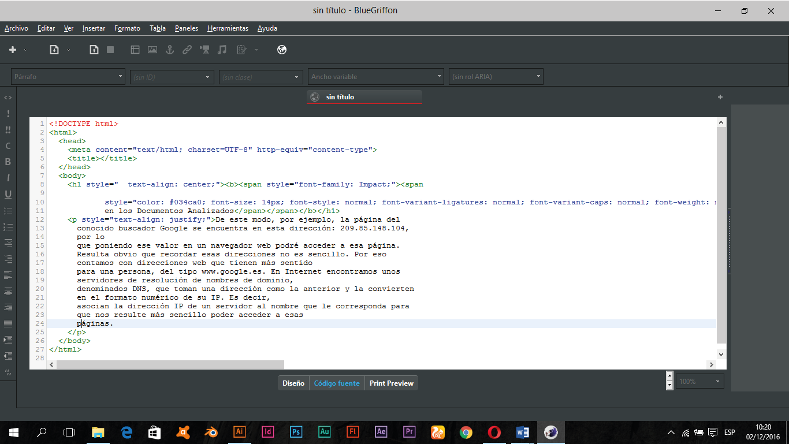Switch to Diseño view
This screenshot has width=789, height=444.
(x=293, y=383)
